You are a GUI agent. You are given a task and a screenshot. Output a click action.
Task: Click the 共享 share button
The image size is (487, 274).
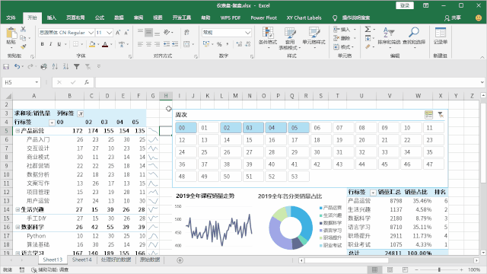point(453,18)
